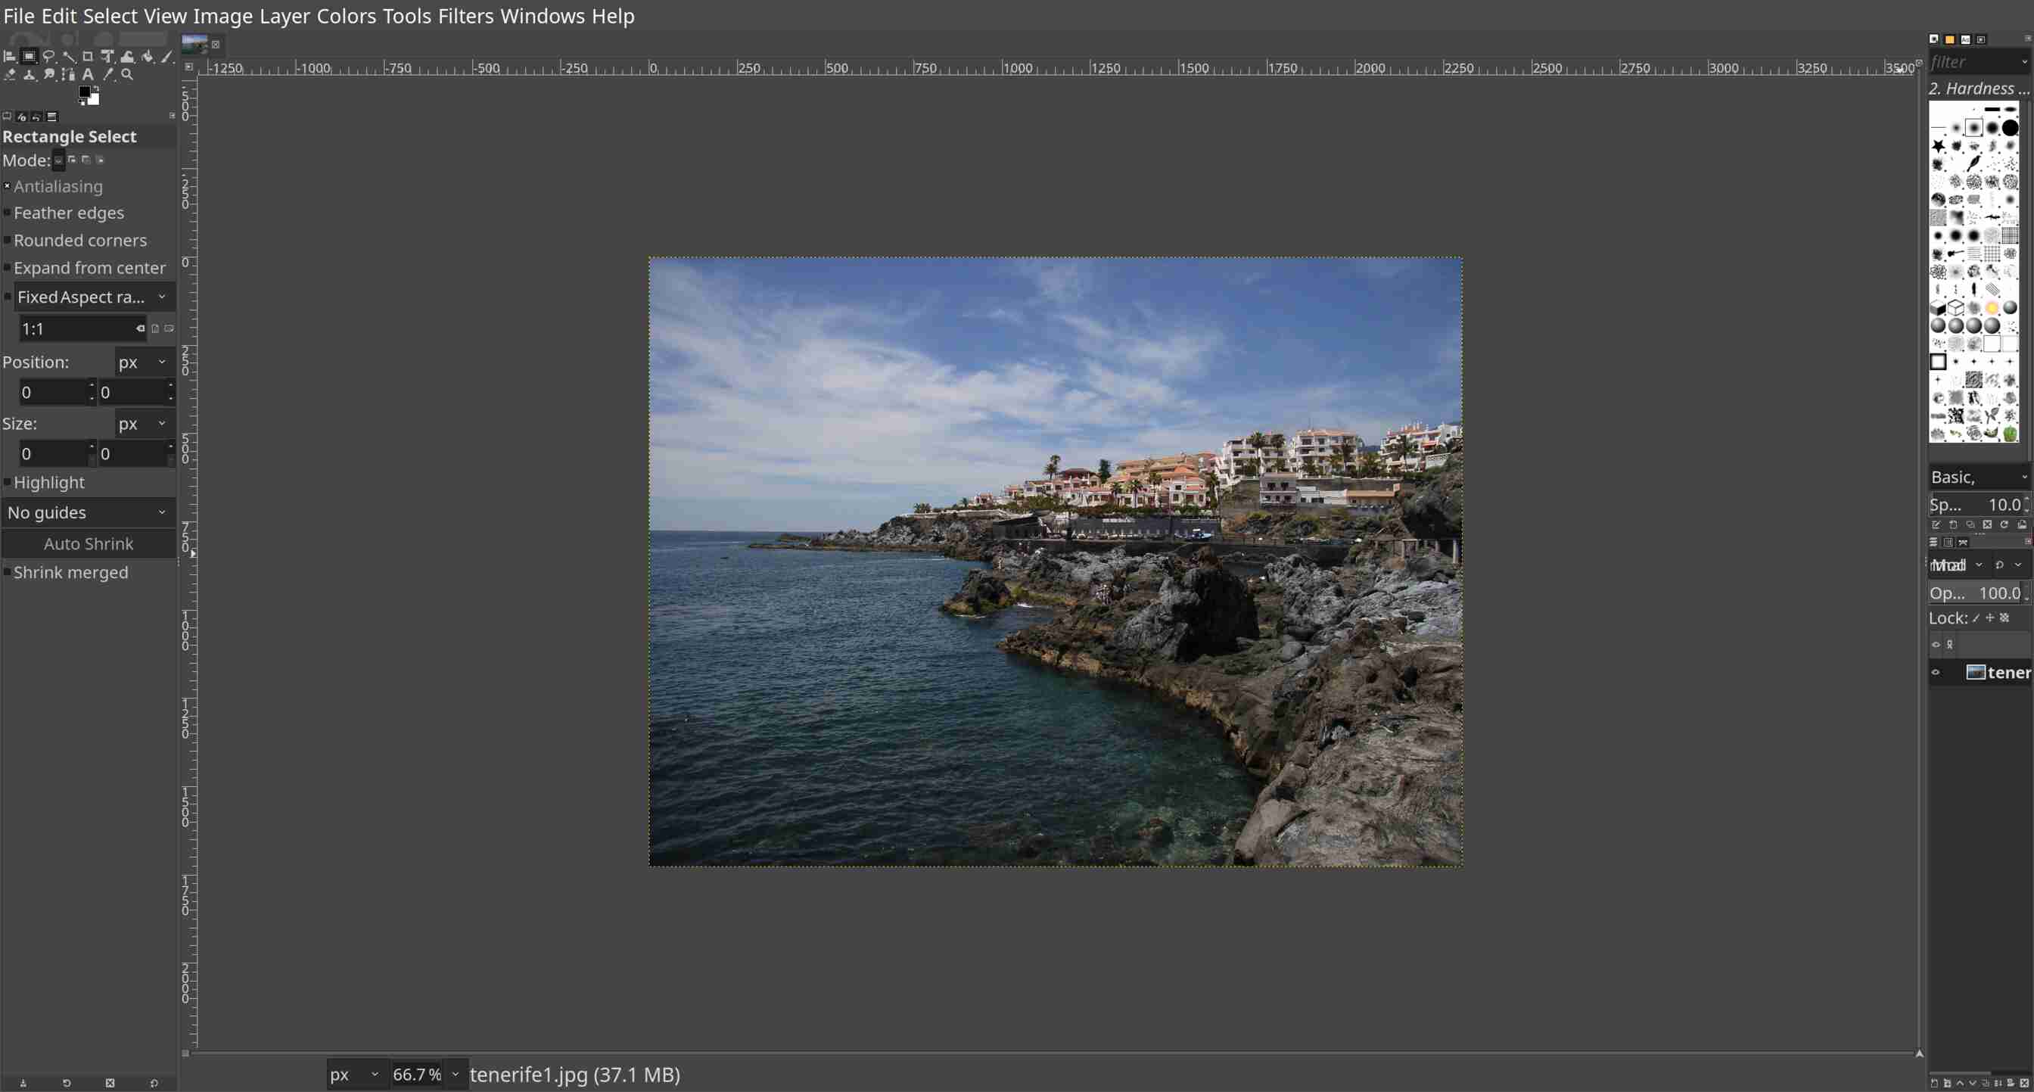The width and height of the screenshot is (2034, 1092).
Task: Open the brush filter dropdown arrow
Action: coord(2023,61)
